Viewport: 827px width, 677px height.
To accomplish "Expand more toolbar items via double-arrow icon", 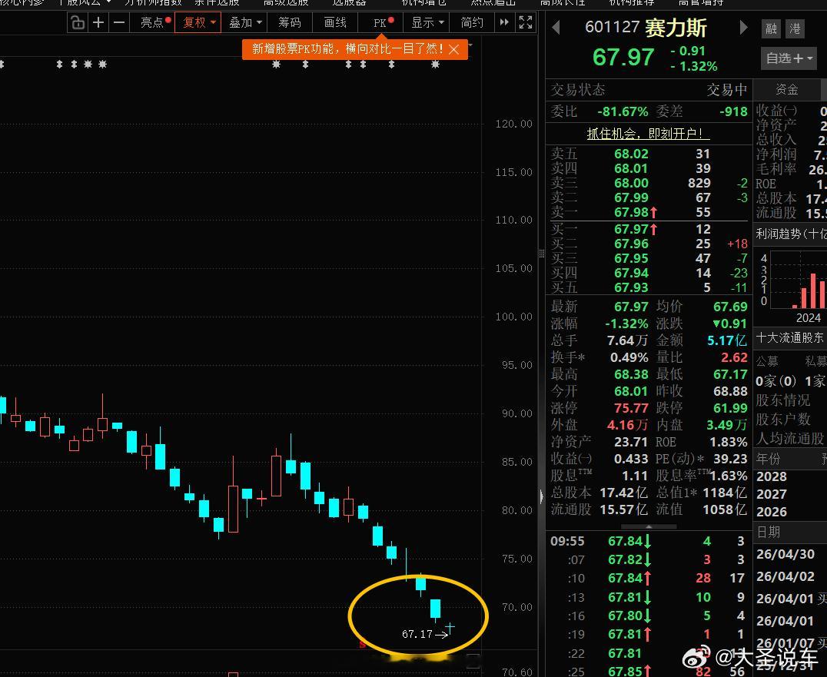I will 504,23.
